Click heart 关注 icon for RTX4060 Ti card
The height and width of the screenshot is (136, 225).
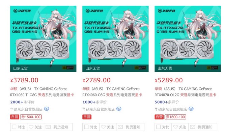pos(31,127)
